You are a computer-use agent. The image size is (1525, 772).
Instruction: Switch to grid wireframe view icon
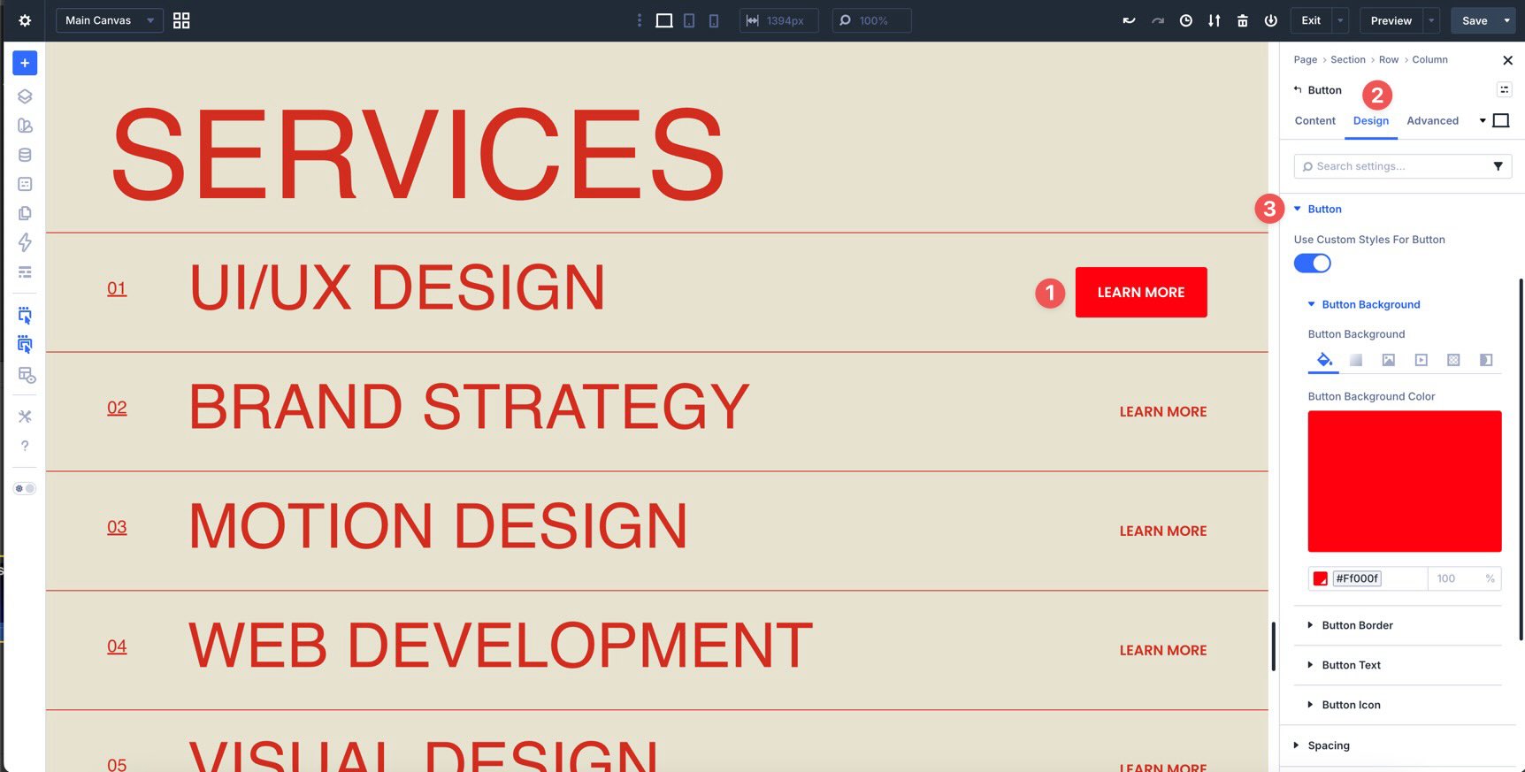pos(181,20)
